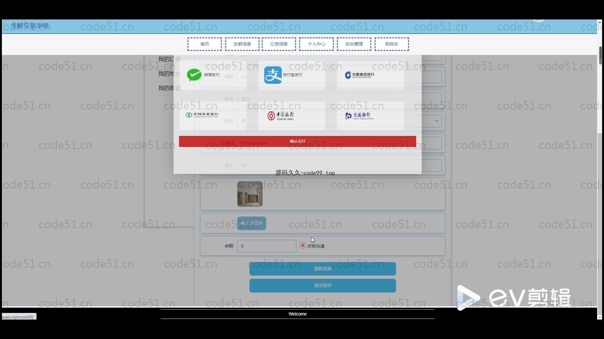
Task: Choose the Alipay blue icon
Action: (273, 75)
